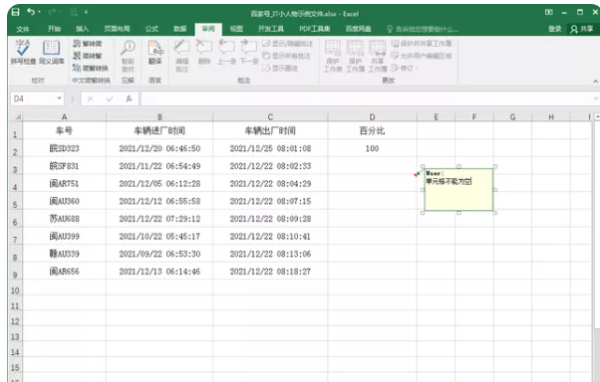The height and width of the screenshot is (382, 600).
Task: Open the 修订 track changes dropdown
Action: pyautogui.click(x=405, y=68)
